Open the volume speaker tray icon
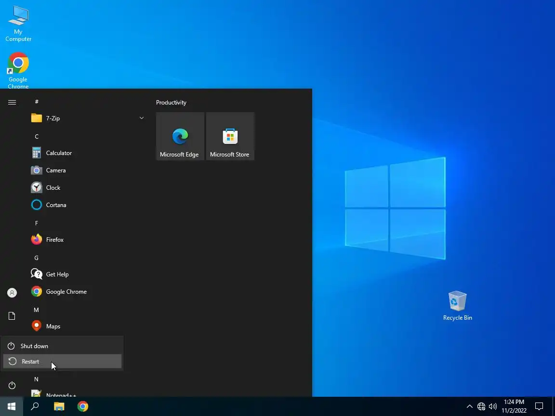The height and width of the screenshot is (416, 555). (492, 406)
